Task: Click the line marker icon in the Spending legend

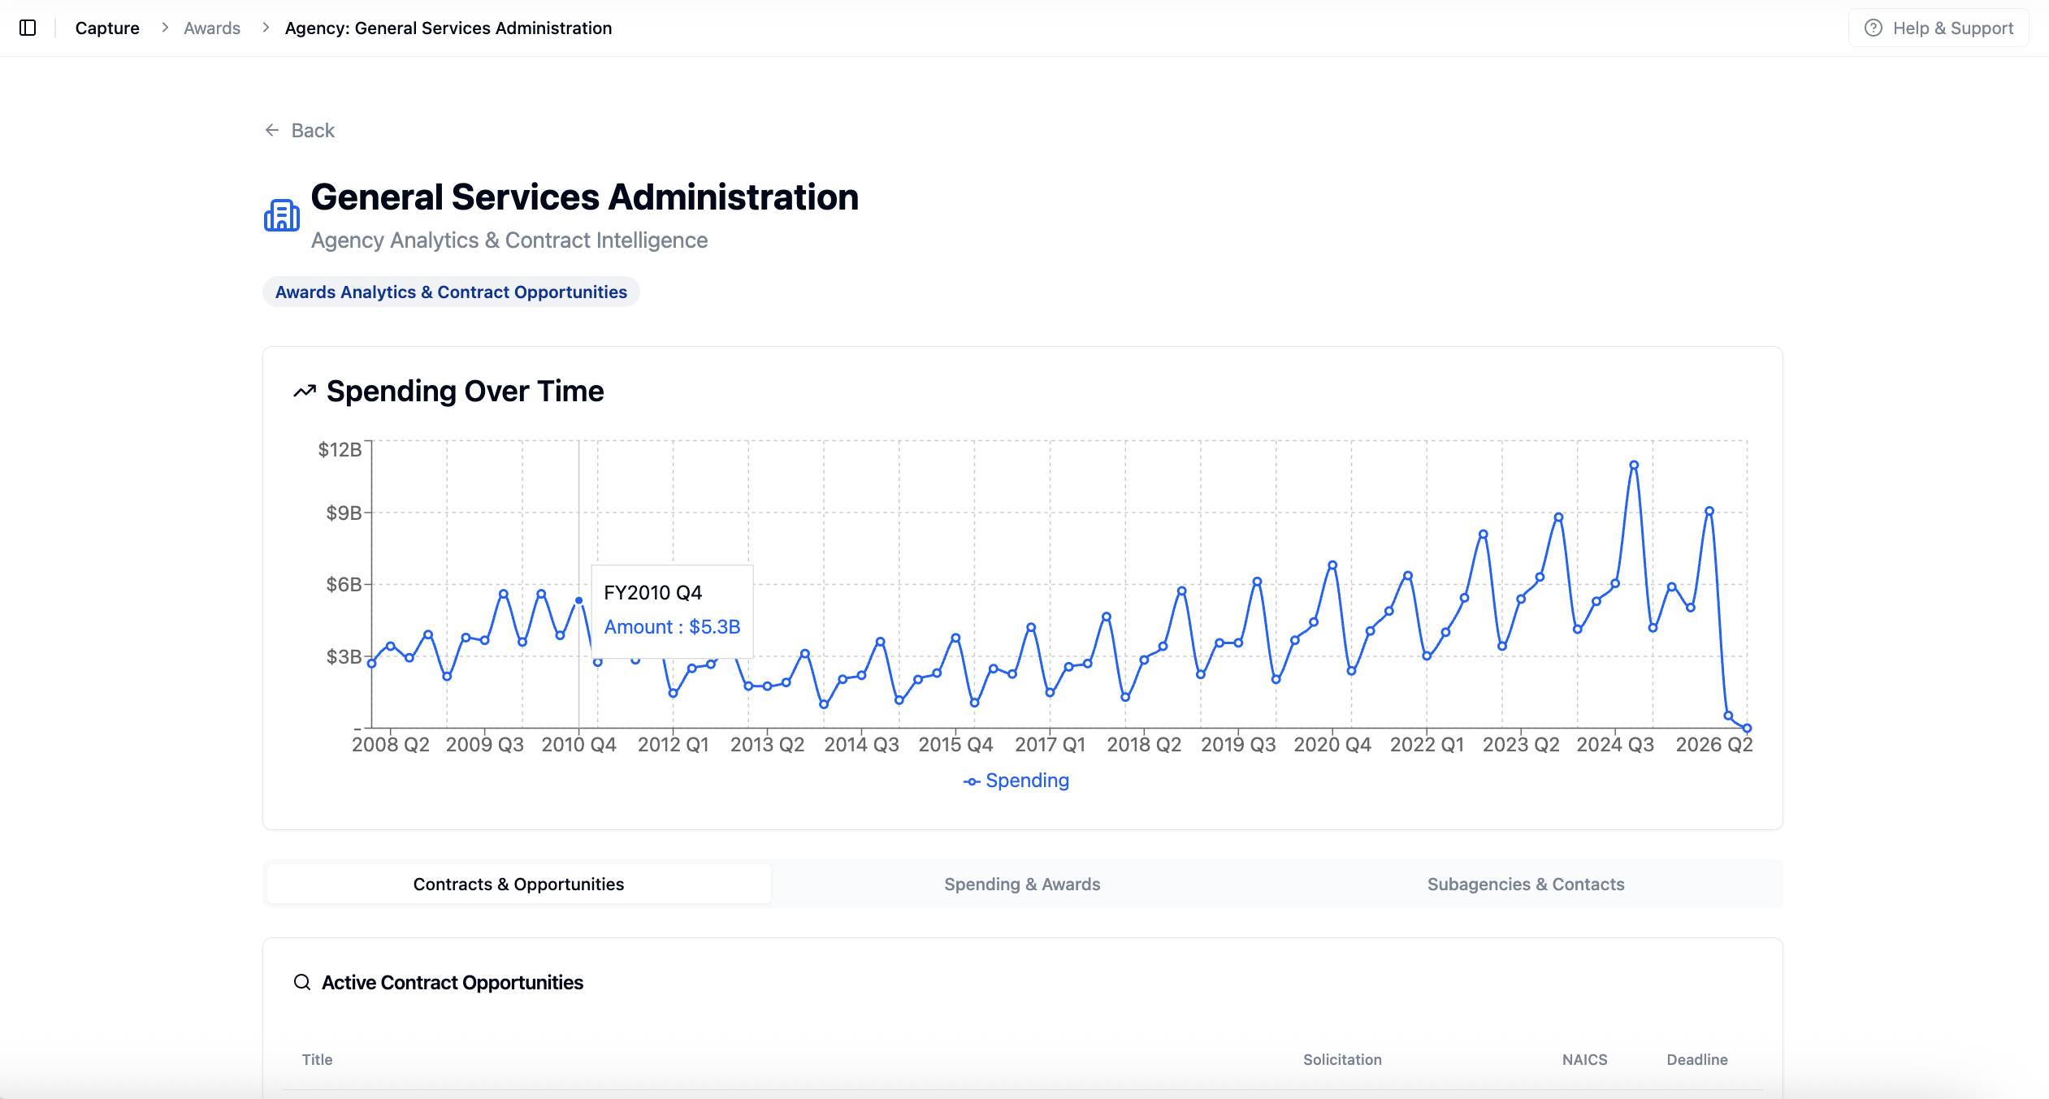Action: 972,781
